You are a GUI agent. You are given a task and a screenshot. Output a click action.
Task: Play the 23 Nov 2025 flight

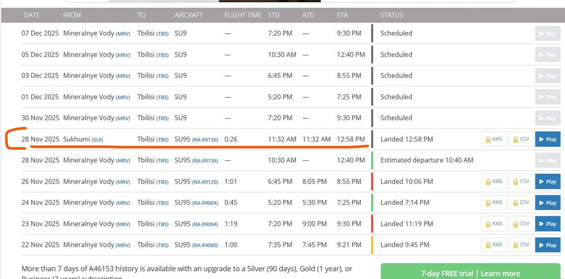[x=547, y=224]
